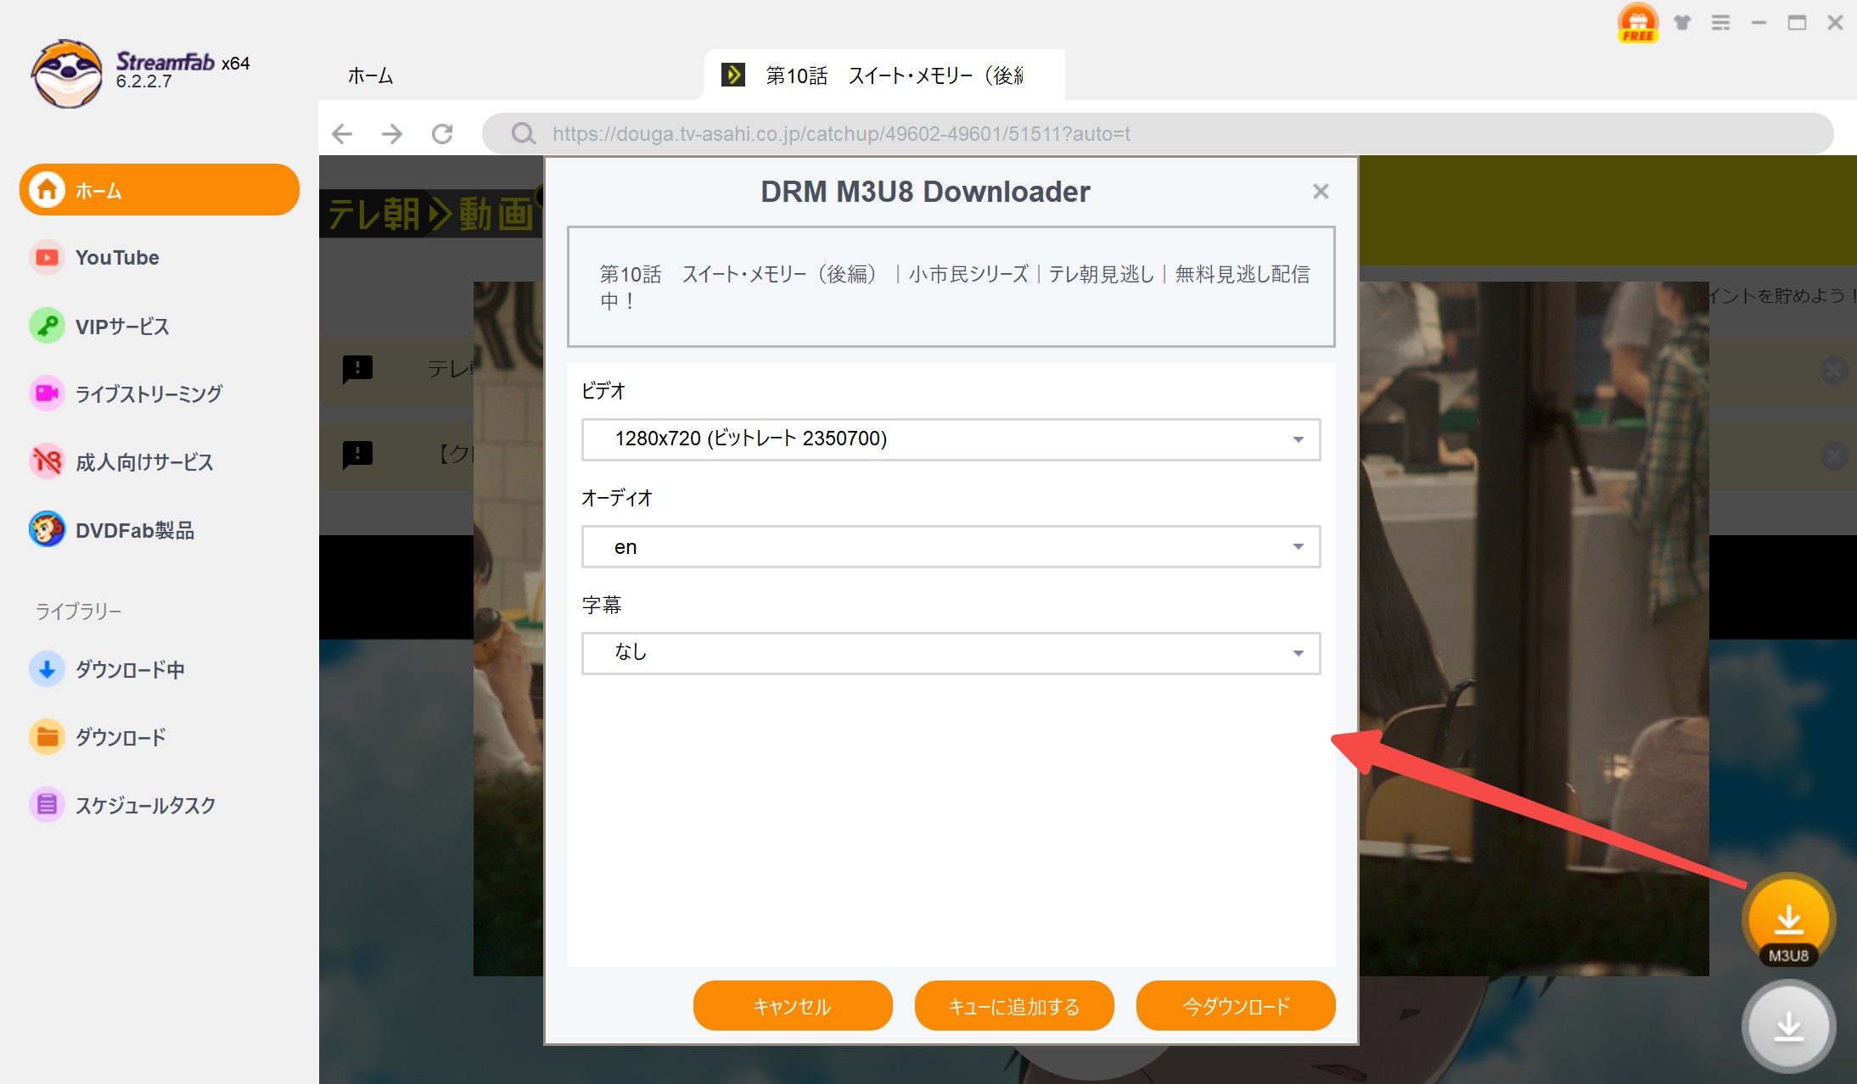Click the キャンセル button
This screenshot has width=1857, height=1084.
tap(793, 1006)
